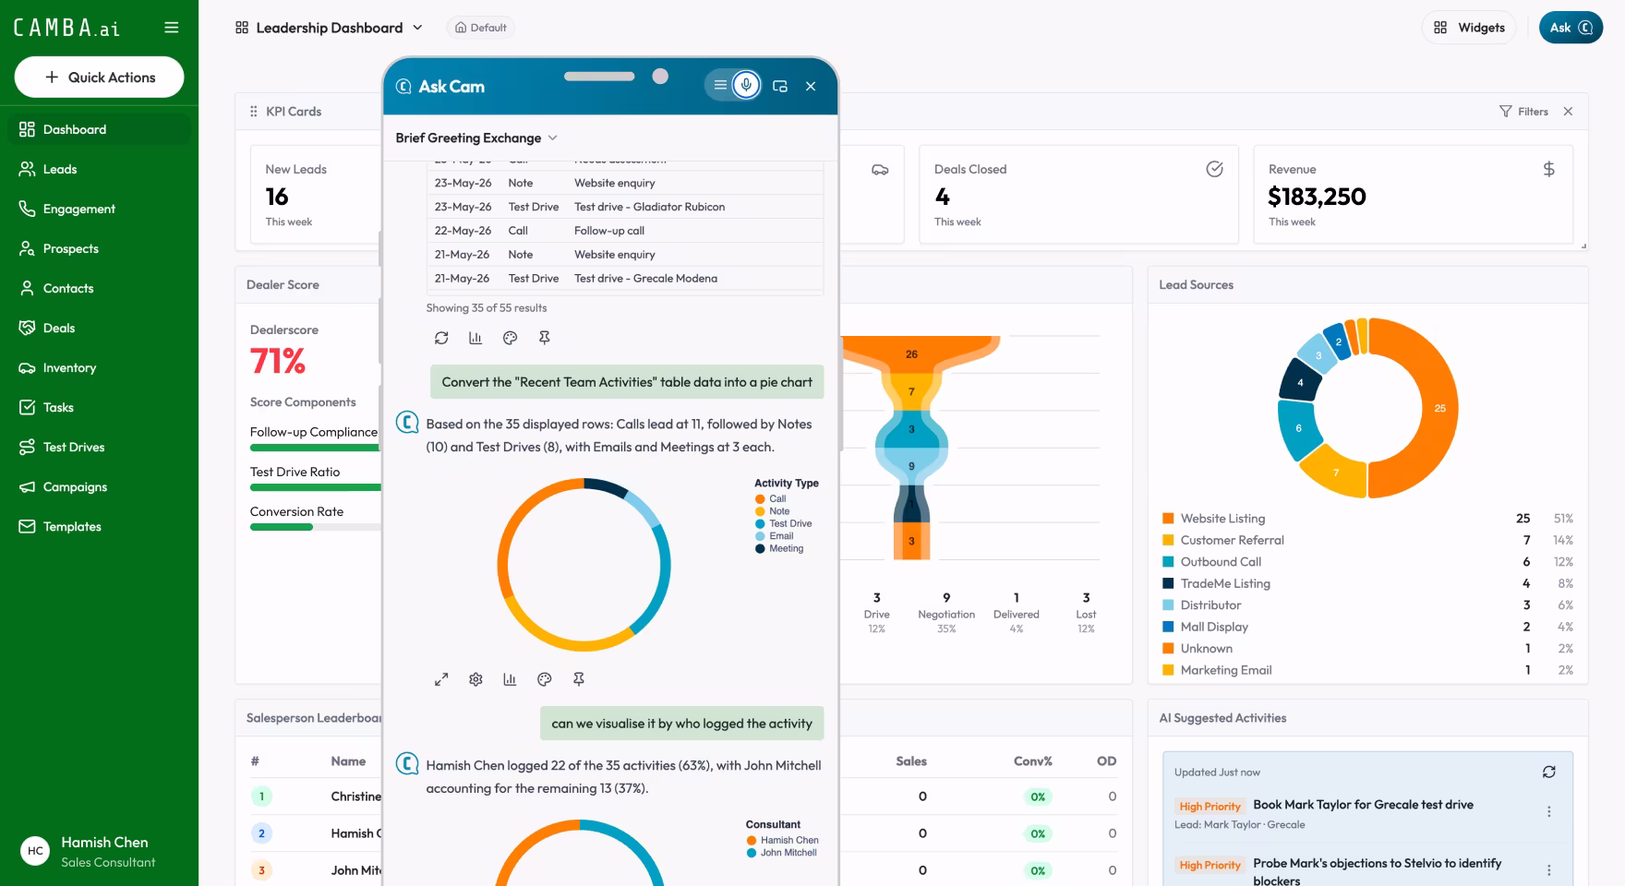1625x886 pixels.
Task: Click the palette icon under the results table
Action: (510, 338)
